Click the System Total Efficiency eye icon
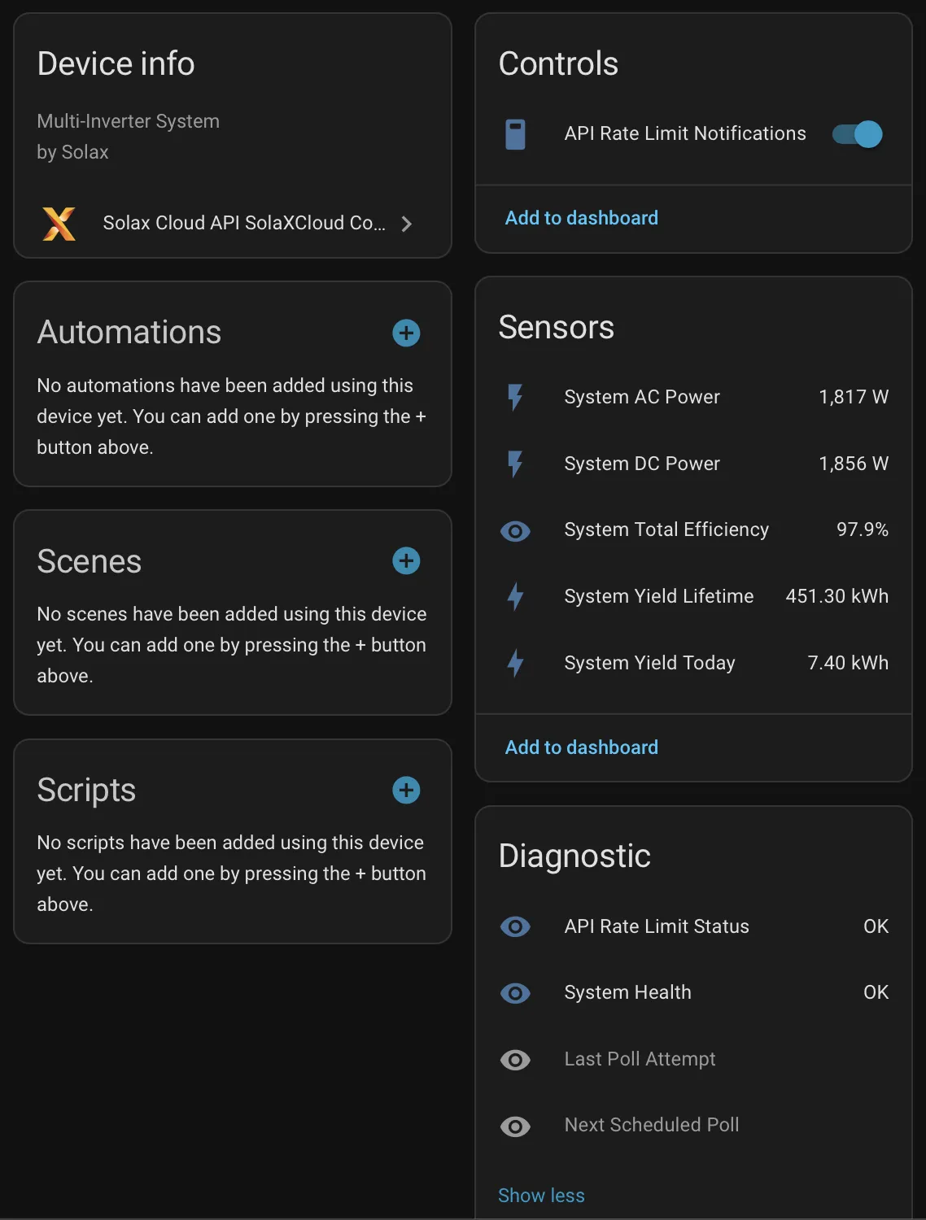Image resolution: width=926 pixels, height=1220 pixels. (515, 531)
